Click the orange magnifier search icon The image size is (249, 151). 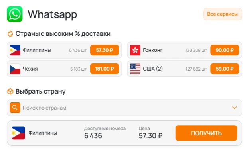click(x=15, y=108)
